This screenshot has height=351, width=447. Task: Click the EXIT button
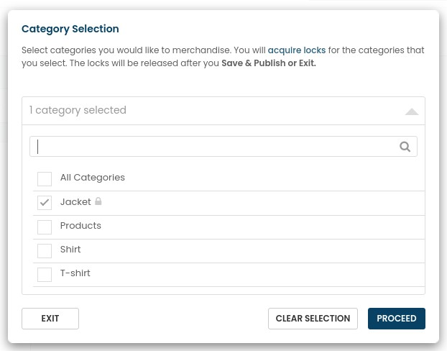[50, 319]
